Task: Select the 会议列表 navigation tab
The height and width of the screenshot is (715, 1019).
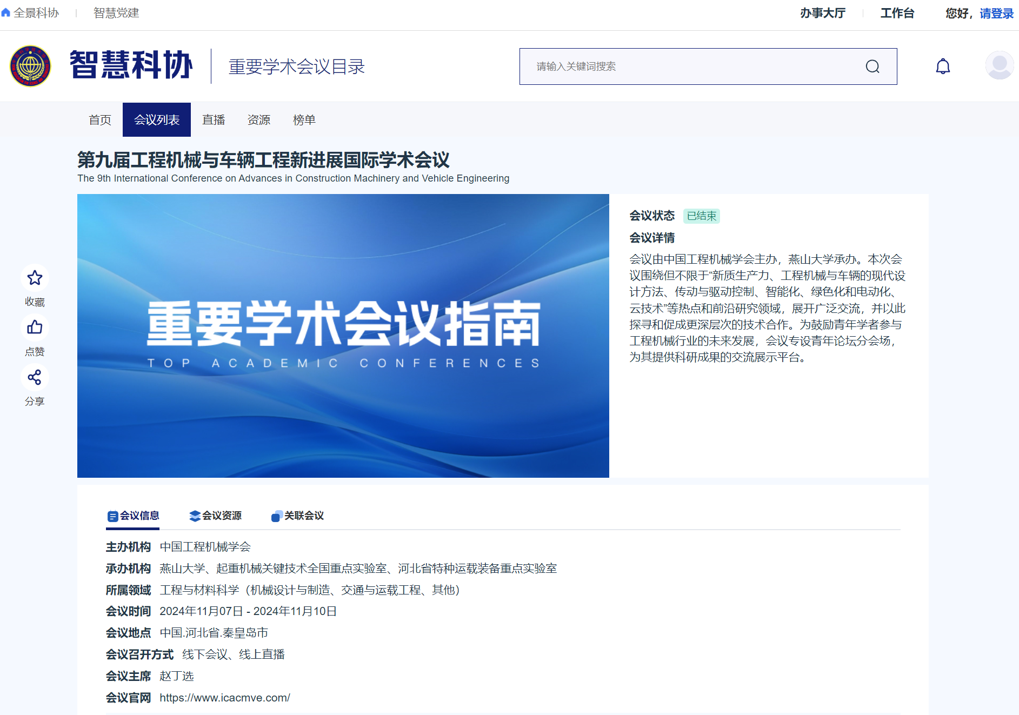Action: (157, 119)
